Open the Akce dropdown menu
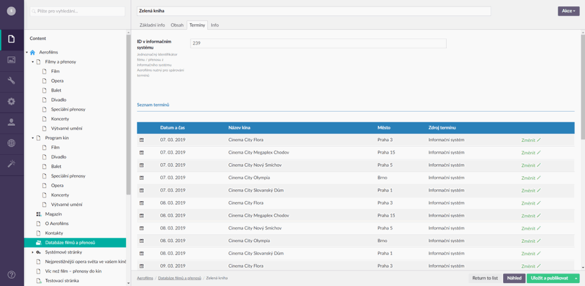Image resolution: width=585 pixels, height=286 pixels. [568, 11]
